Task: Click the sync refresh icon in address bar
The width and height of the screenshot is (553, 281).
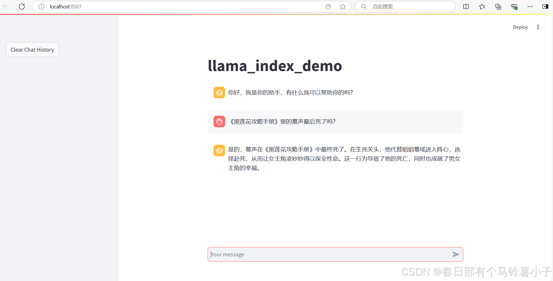Action: [x=328, y=6]
